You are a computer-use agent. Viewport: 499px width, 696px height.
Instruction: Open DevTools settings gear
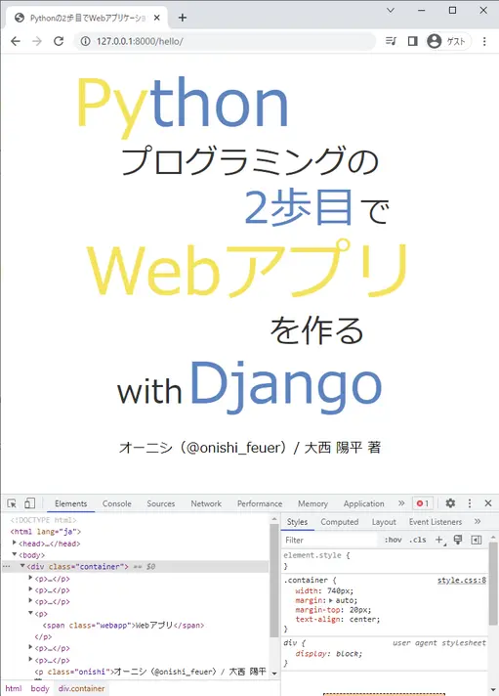[450, 503]
